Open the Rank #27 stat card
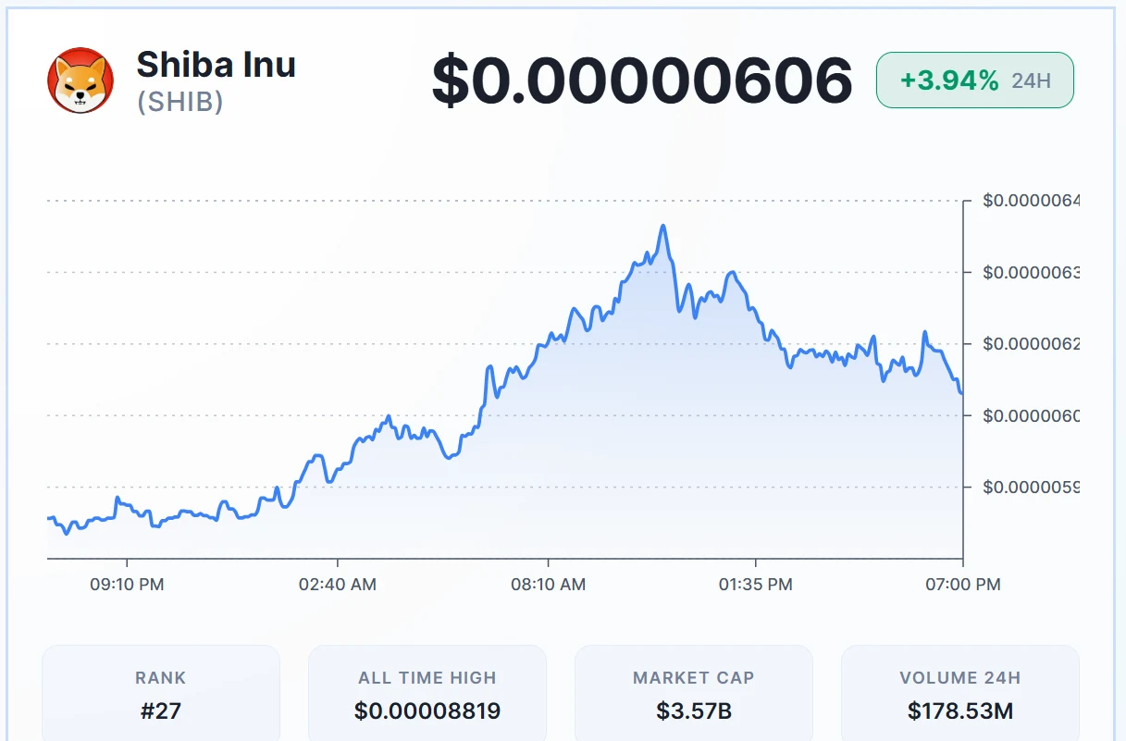 pyautogui.click(x=160, y=692)
